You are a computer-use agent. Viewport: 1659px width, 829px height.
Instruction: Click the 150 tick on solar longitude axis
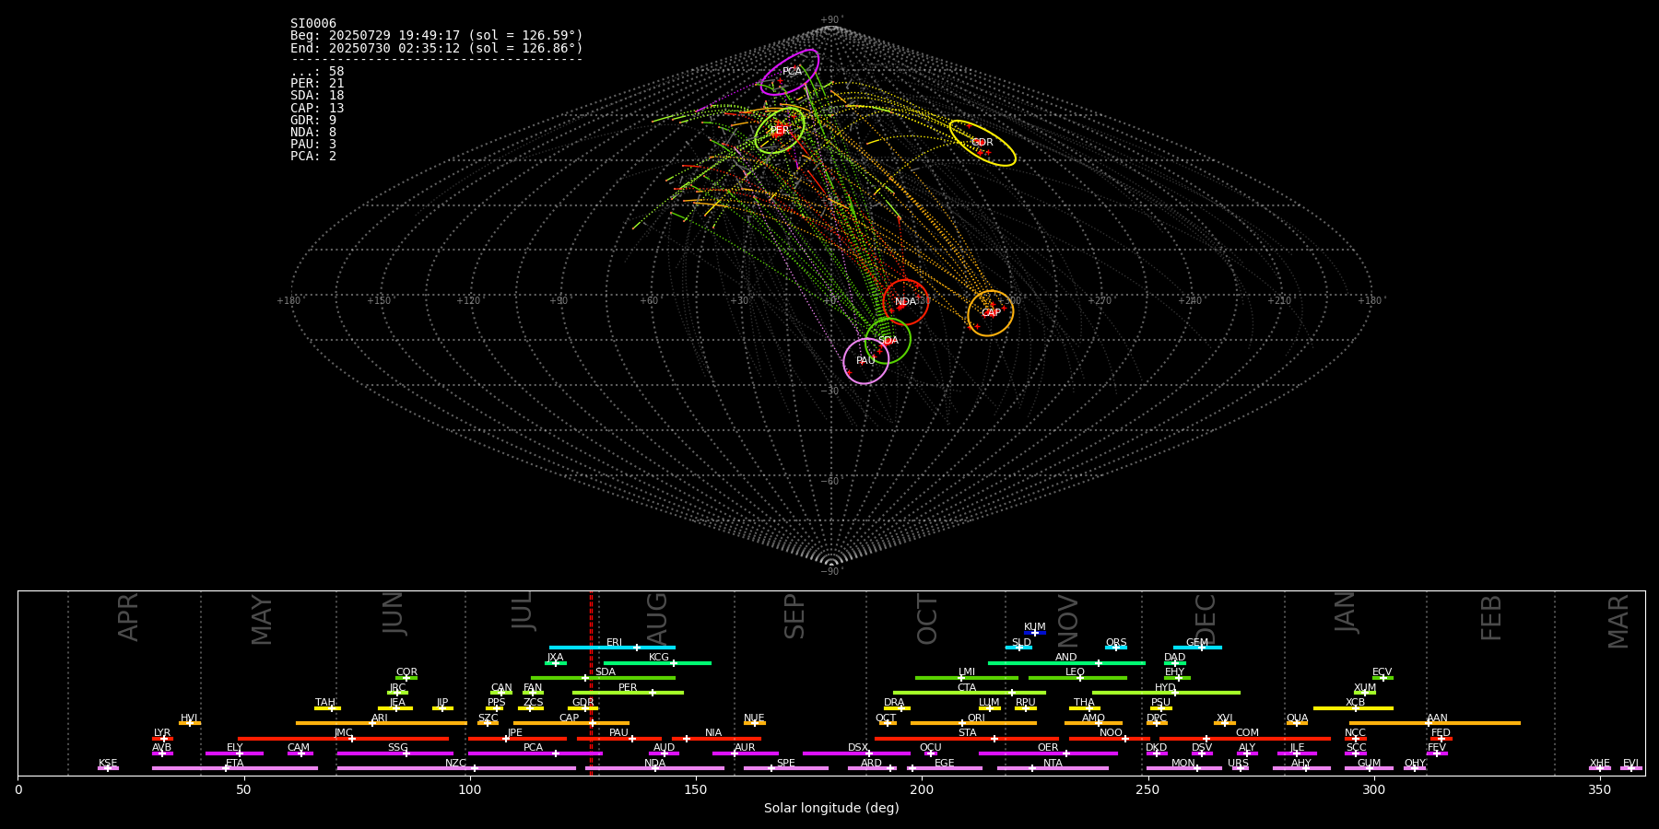click(696, 789)
